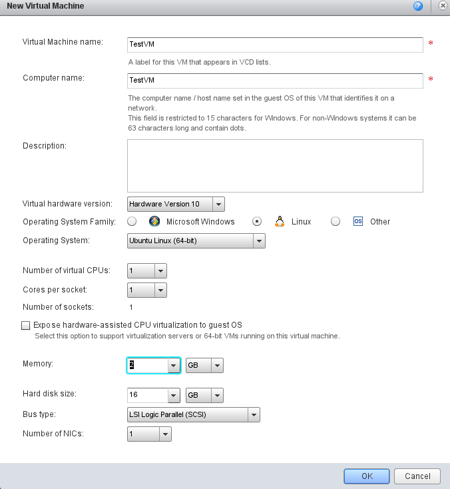Expand the Cores per socket dropdown
The image size is (450, 489).
[x=160, y=290]
